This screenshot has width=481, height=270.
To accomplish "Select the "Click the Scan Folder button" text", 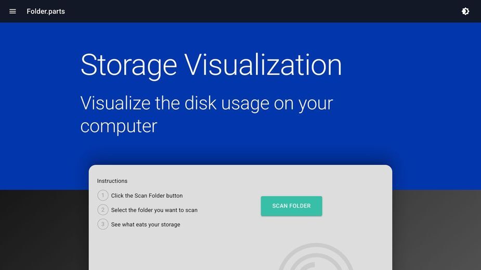I will 147,196.
